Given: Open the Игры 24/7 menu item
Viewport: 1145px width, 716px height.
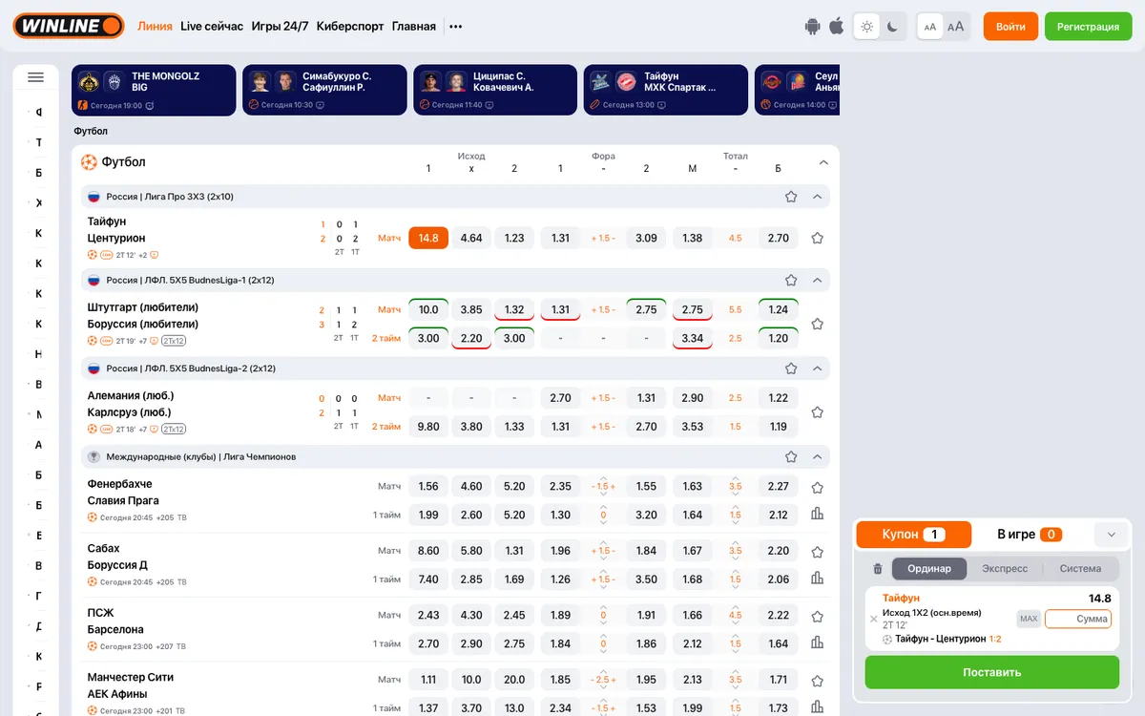Looking at the screenshot, I should coord(280,27).
